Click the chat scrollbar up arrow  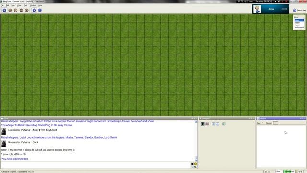tap(196, 122)
